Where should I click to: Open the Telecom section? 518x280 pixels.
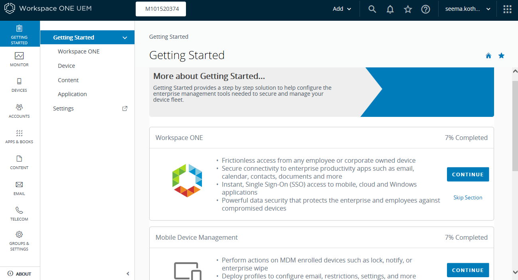coord(19,213)
